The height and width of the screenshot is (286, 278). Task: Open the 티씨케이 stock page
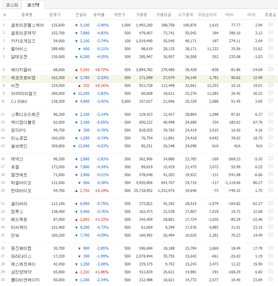(19, 227)
